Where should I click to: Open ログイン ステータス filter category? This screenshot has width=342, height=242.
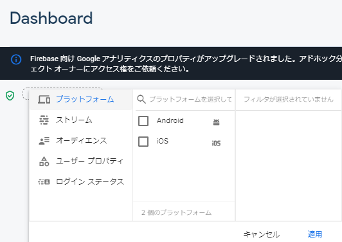click(x=81, y=181)
